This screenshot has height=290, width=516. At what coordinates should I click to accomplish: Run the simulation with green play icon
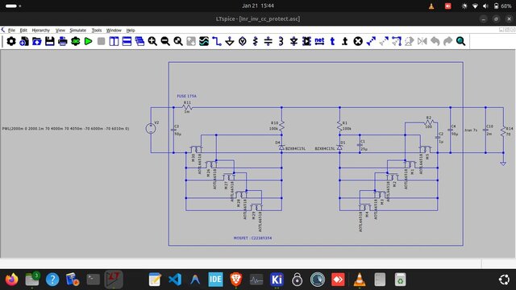click(88, 41)
